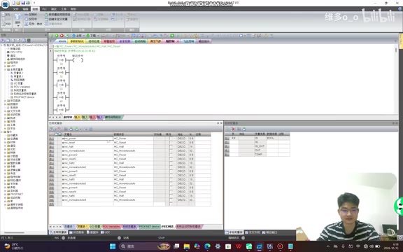Collapse the instructions root node in tree
The height and width of the screenshot is (252, 403).
[x=1, y=132]
